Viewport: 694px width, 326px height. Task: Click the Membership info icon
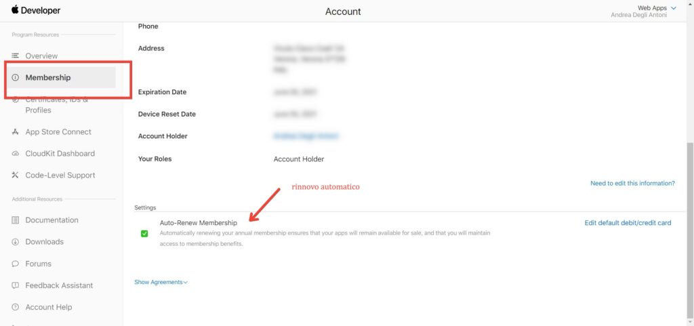[x=16, y=78]
